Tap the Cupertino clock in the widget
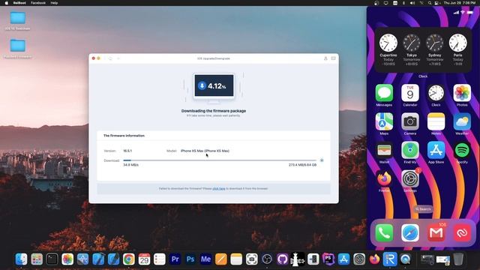Image resolution: width=480 pixels, height=270 pixels. click(388, 43)
